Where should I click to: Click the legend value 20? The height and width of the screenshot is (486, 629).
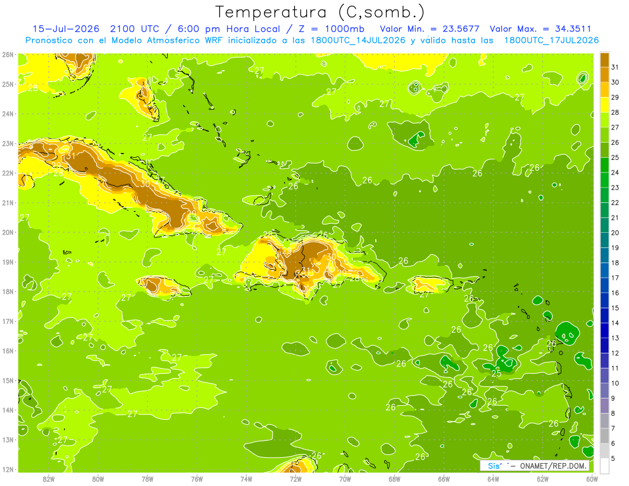pyautogui.click(x=615, y=233)
